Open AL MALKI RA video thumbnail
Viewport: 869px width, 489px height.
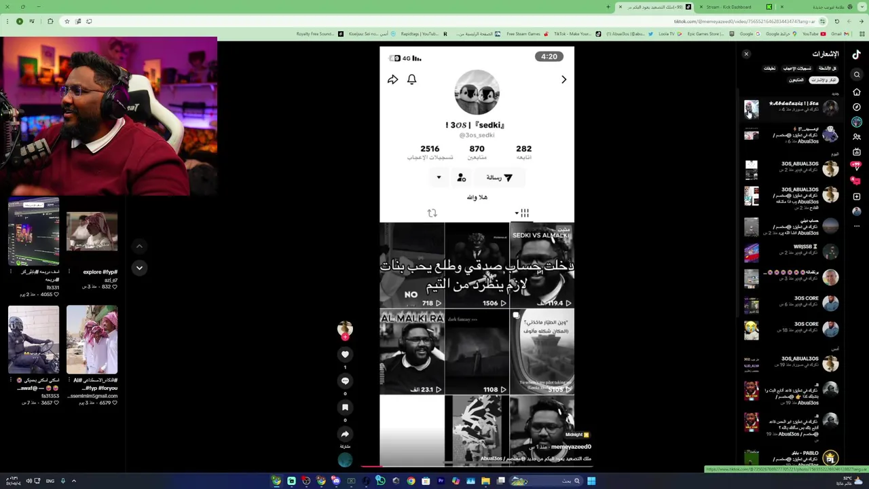coord(412,352)
